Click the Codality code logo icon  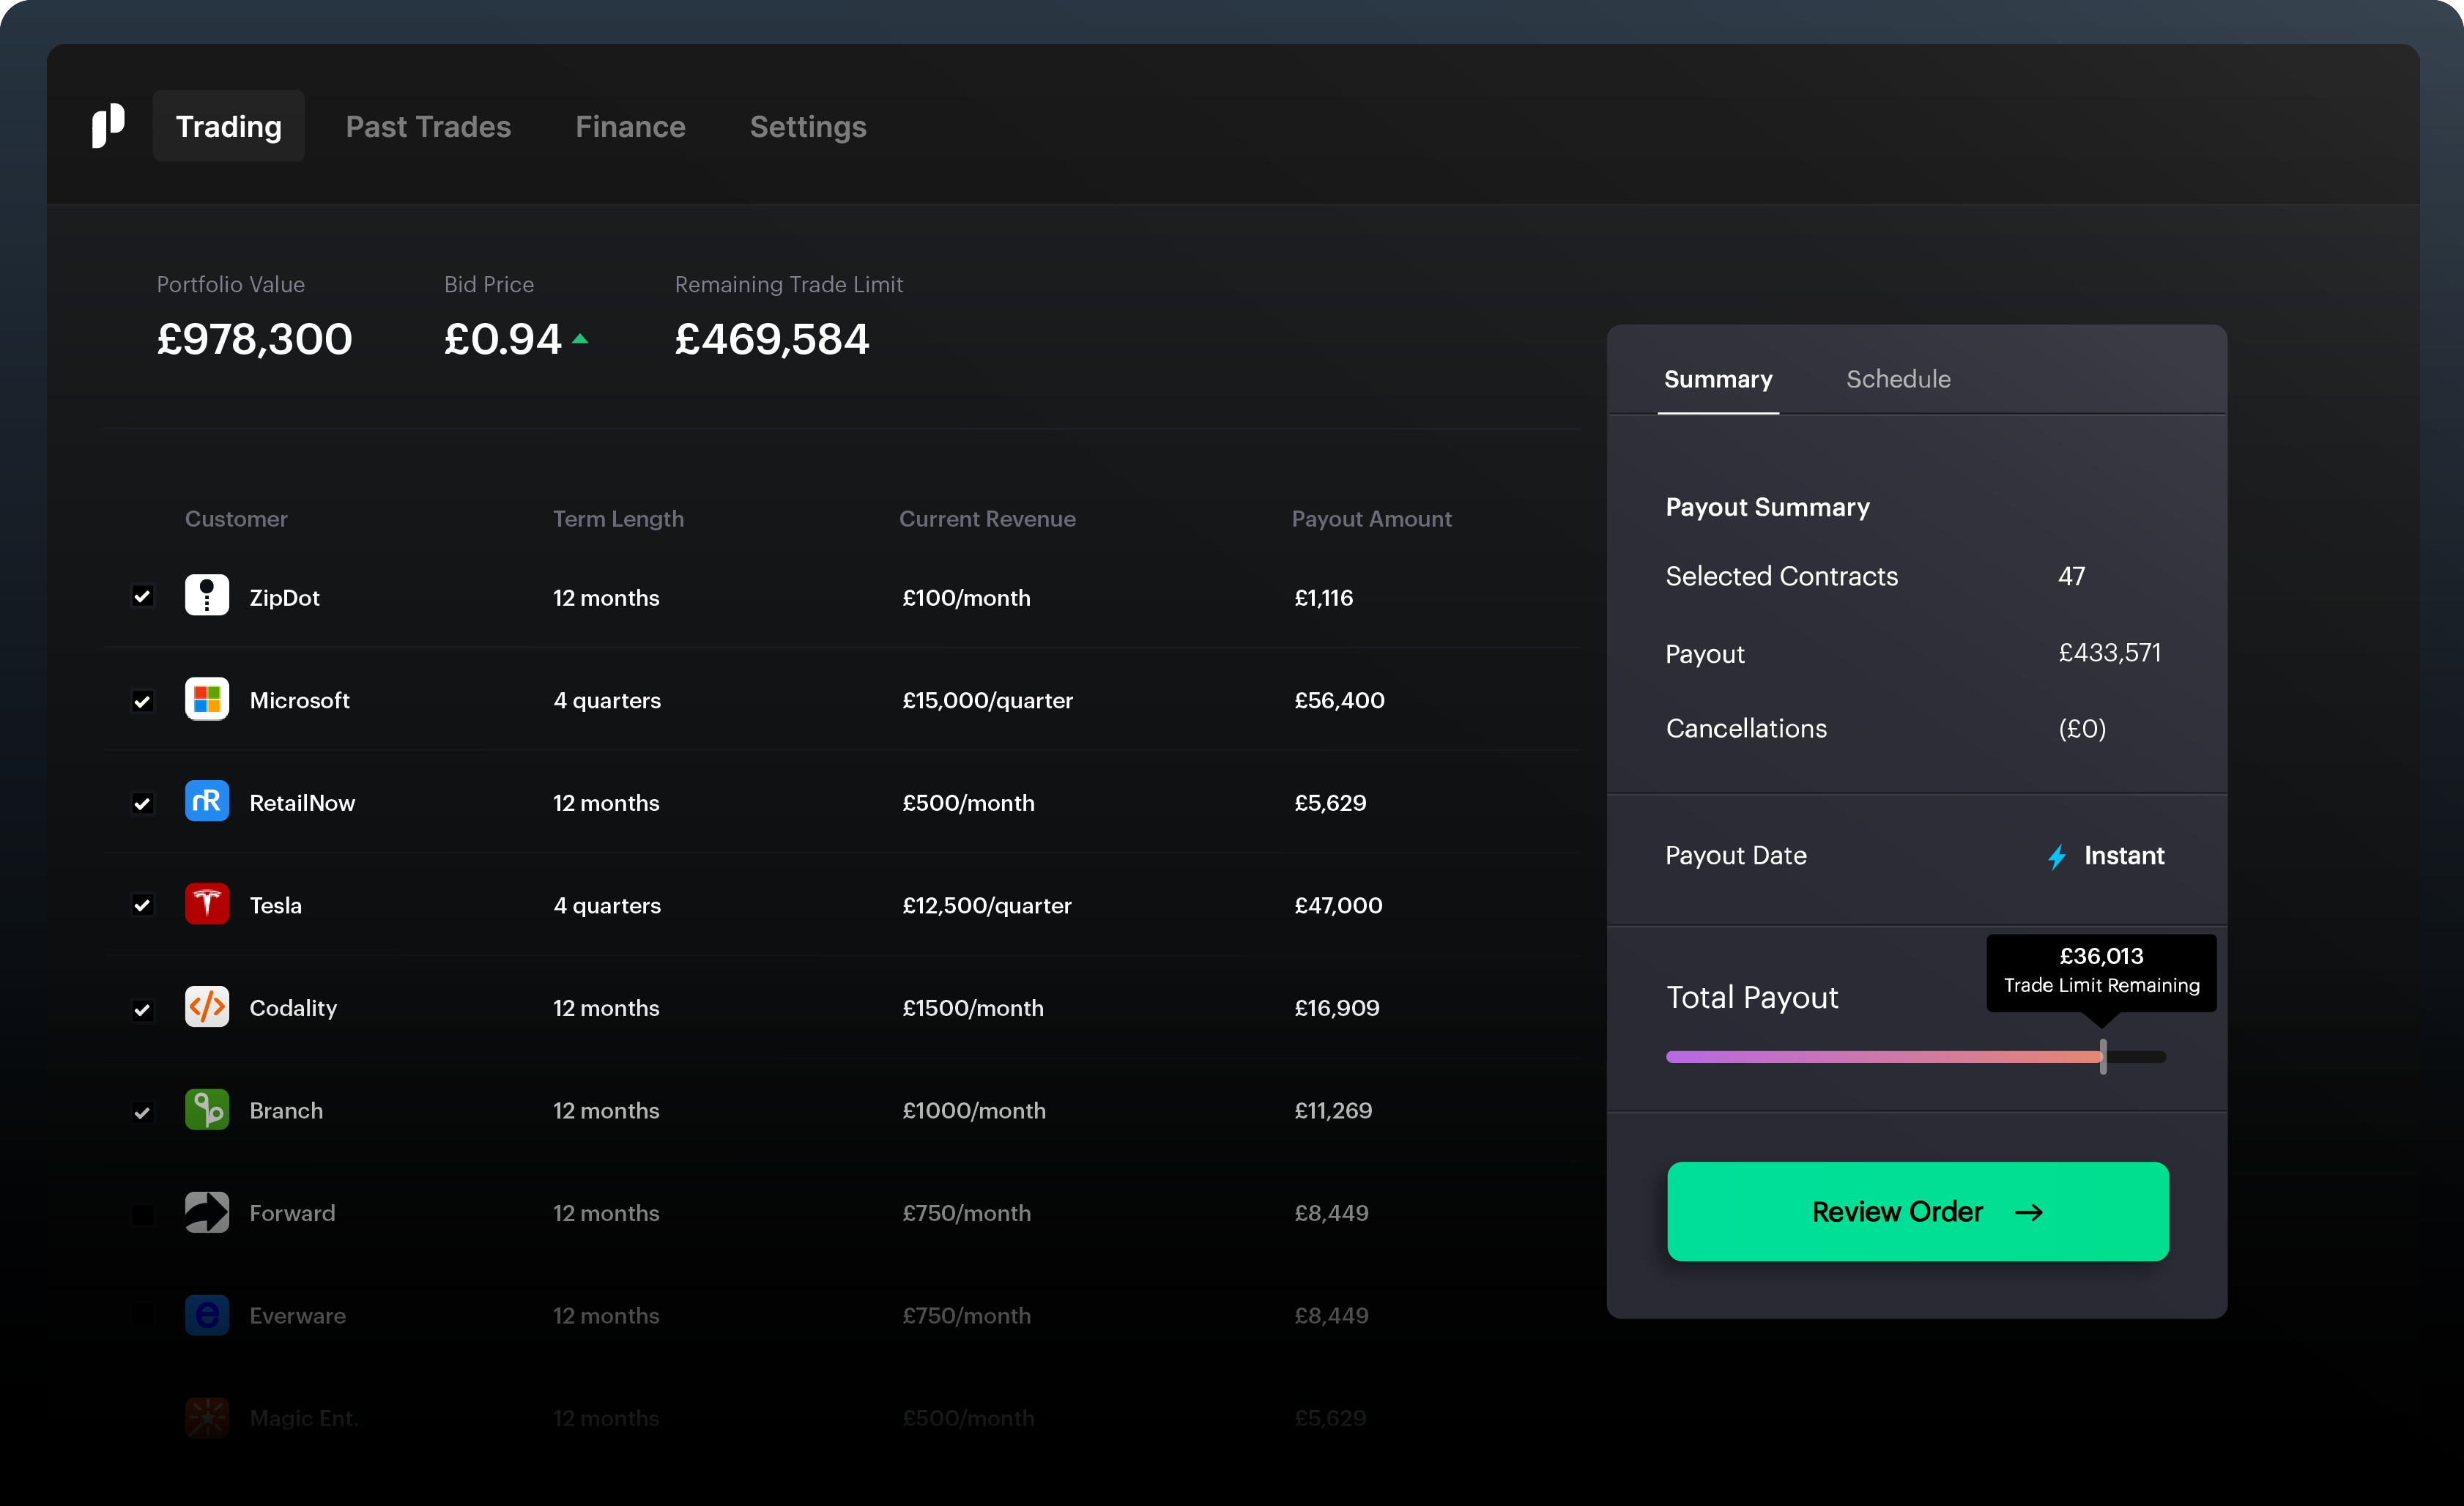tap(207, 1007)
